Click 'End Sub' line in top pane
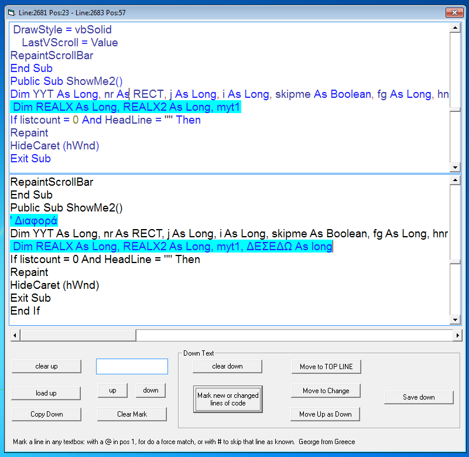This screenshot has width=469, height=457. [32, 68]
